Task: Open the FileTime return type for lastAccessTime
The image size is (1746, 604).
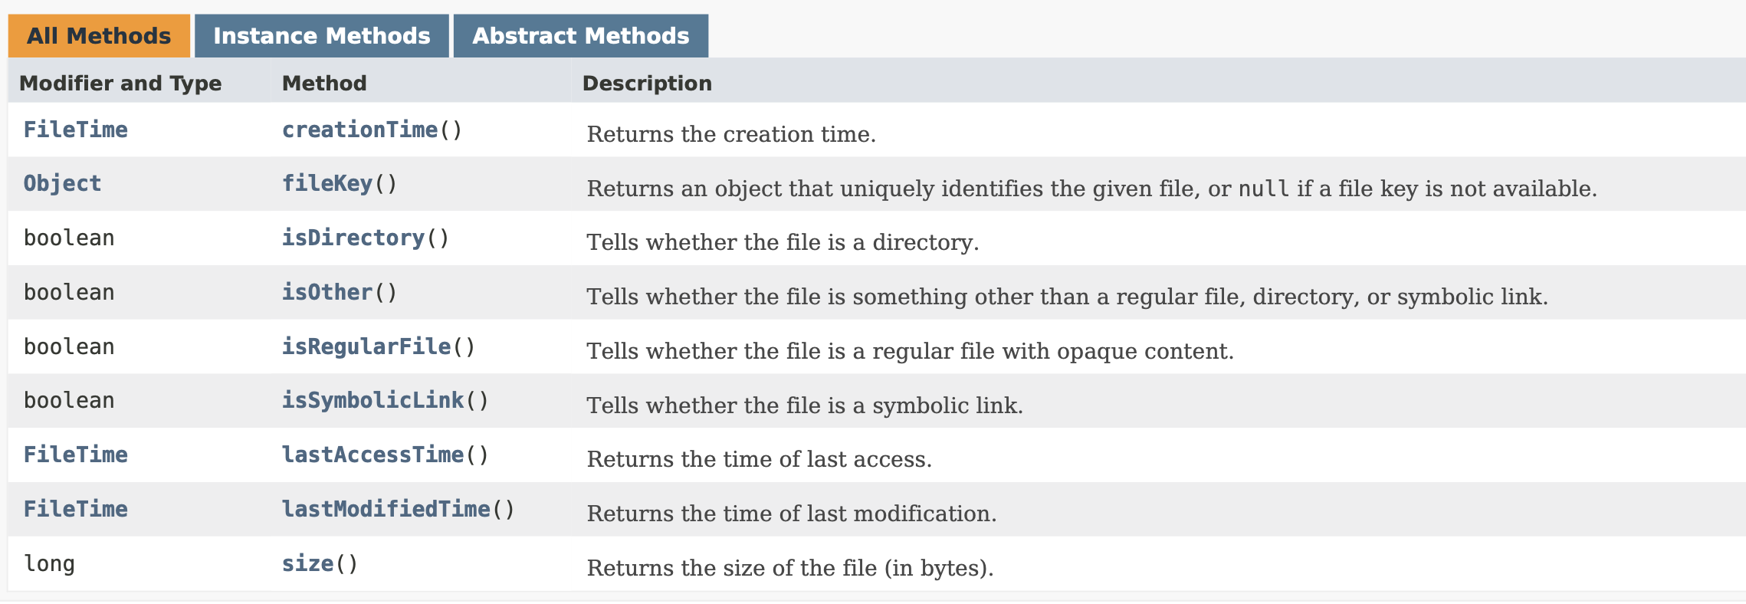Action: 74,455
